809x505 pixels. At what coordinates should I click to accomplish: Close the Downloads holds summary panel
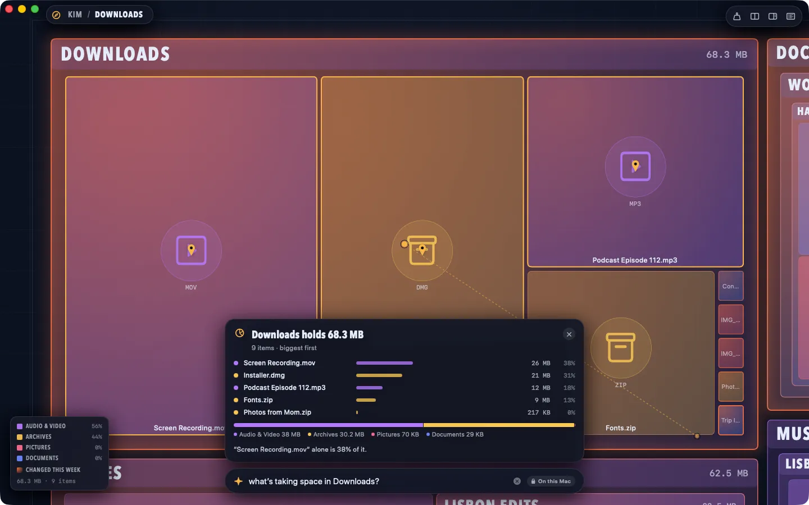coord(569,334)
